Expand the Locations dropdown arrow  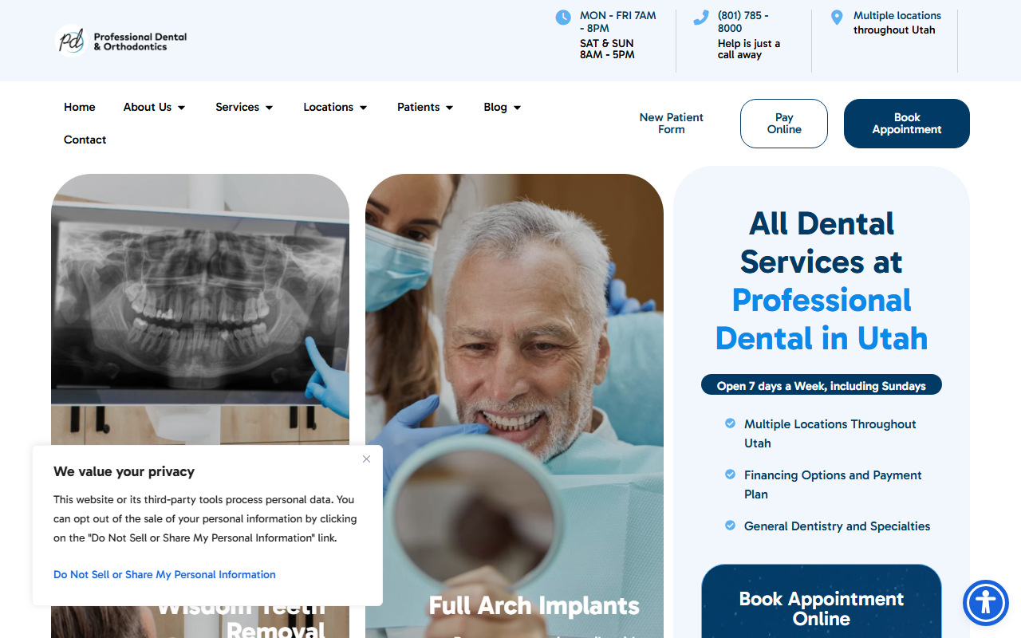(364, 108)
